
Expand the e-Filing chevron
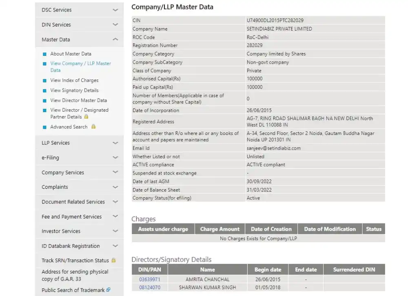tap(115, 158)
